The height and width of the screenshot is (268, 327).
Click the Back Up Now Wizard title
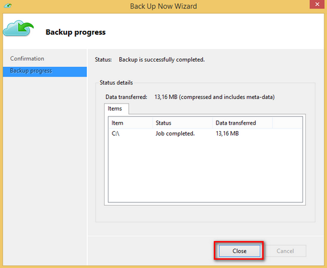pos(163,6)
